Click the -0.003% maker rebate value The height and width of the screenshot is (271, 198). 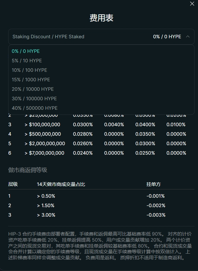coord(156,215)
